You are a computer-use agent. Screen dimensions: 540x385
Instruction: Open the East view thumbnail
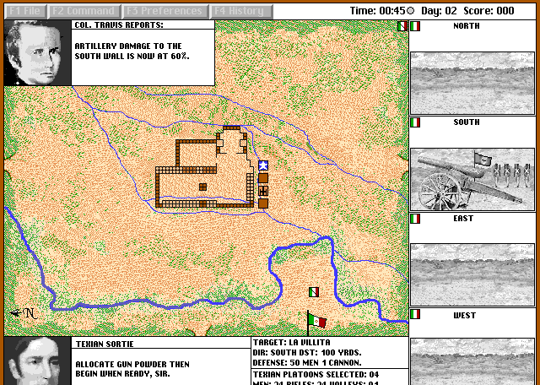pos(472,275)
